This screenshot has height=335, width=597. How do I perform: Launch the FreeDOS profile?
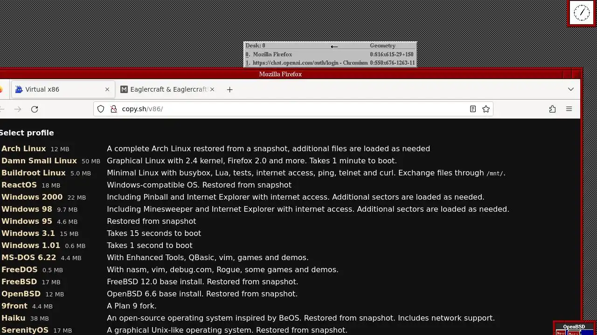[x=20, y=269]
